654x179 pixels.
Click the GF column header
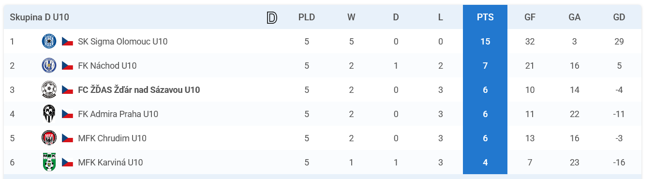[530, 17]
